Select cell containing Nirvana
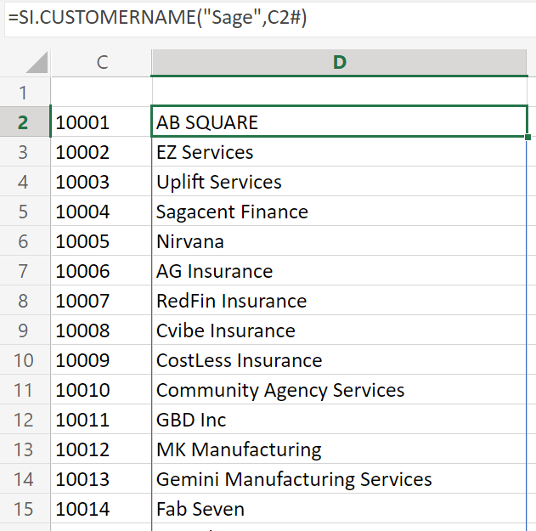Viewport: 536px width, 531px height. coord(340,241)
